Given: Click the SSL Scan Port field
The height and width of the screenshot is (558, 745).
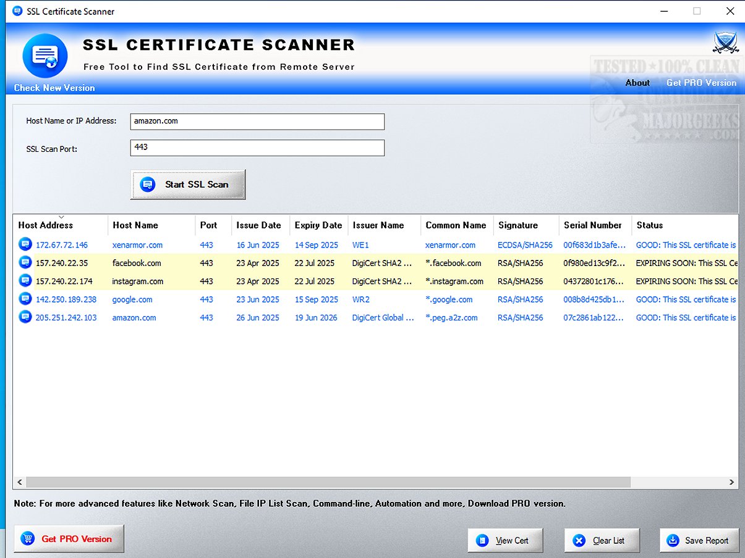Looking at the screenshot, I should coord(257,148).
